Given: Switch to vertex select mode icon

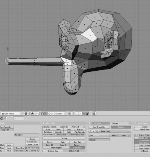Looking at the screenshot, I should 77,114.
